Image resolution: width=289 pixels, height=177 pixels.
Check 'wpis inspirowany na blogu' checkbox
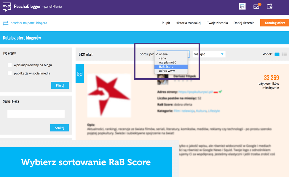coord(10,65)
